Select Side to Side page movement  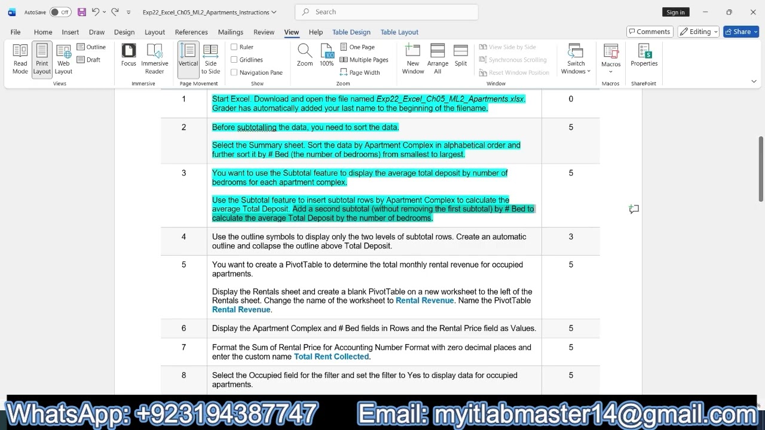point(210,59)
